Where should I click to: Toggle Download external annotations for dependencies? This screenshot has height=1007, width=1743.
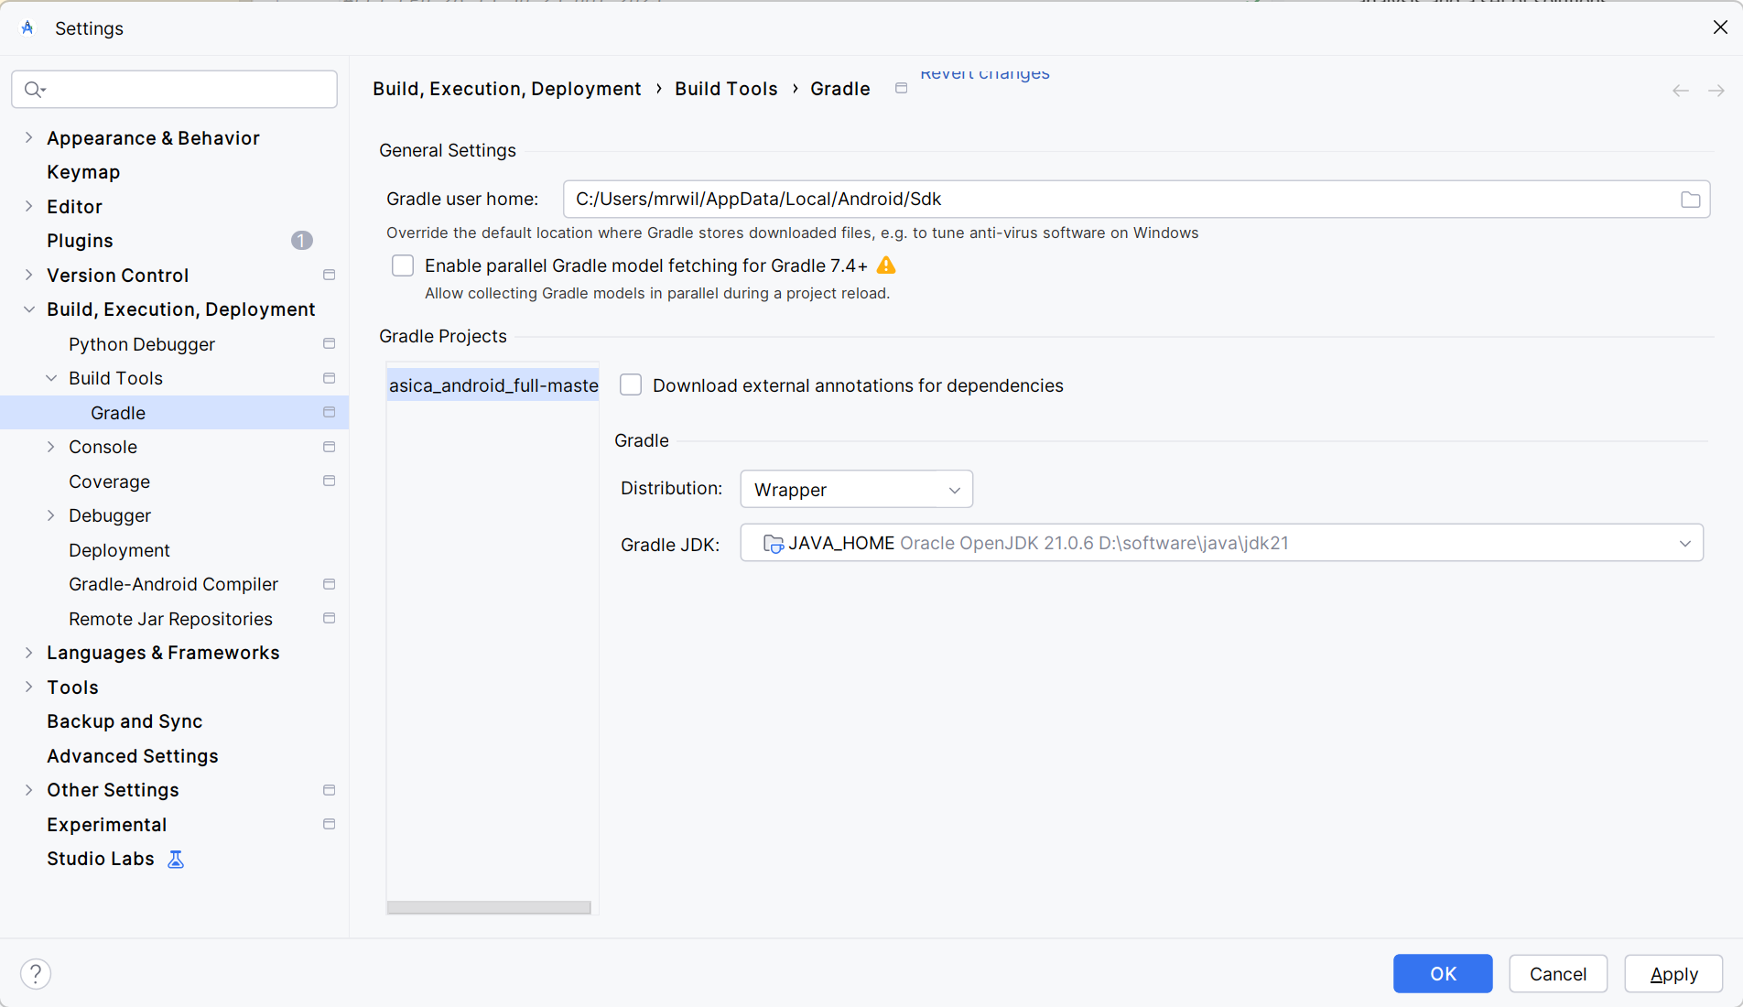pos(631,384)
